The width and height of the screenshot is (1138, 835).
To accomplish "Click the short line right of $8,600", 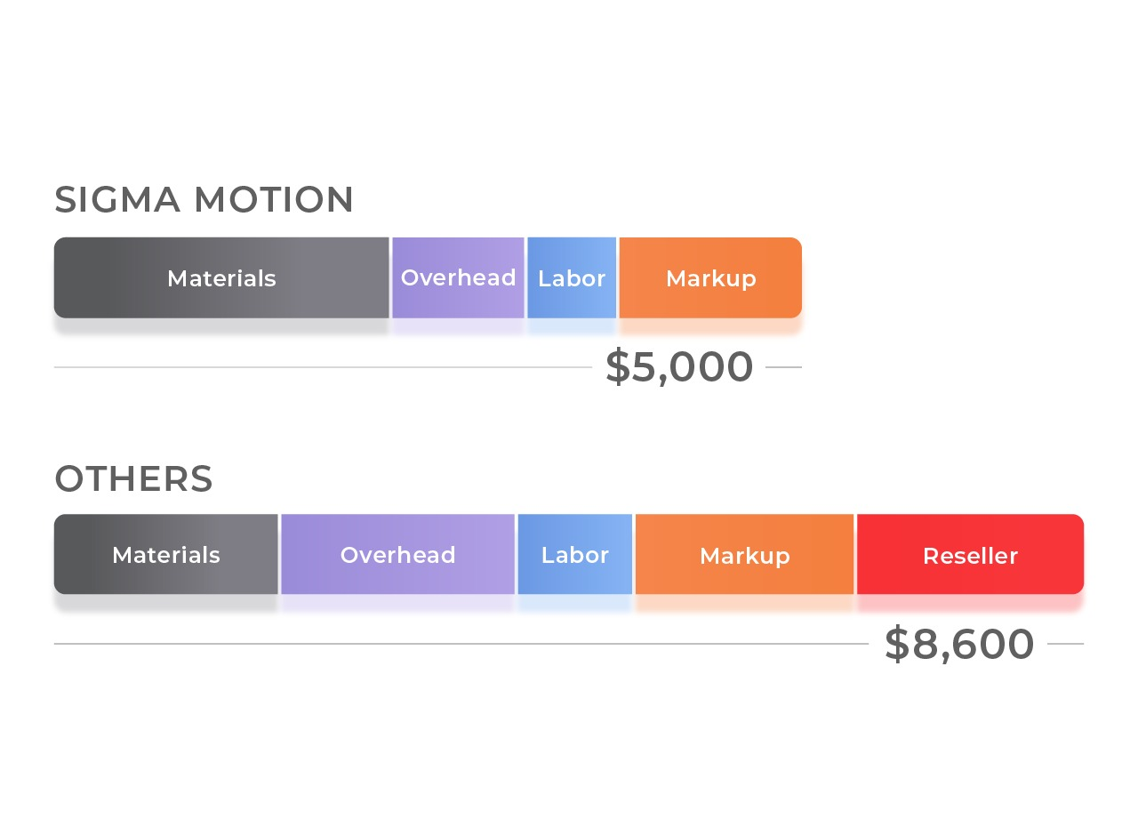I will point(1065,644).
